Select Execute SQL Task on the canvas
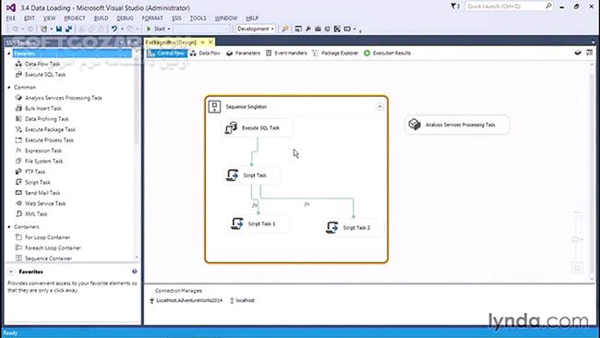Viewport: 600px width, 338px height. [258, 127]
